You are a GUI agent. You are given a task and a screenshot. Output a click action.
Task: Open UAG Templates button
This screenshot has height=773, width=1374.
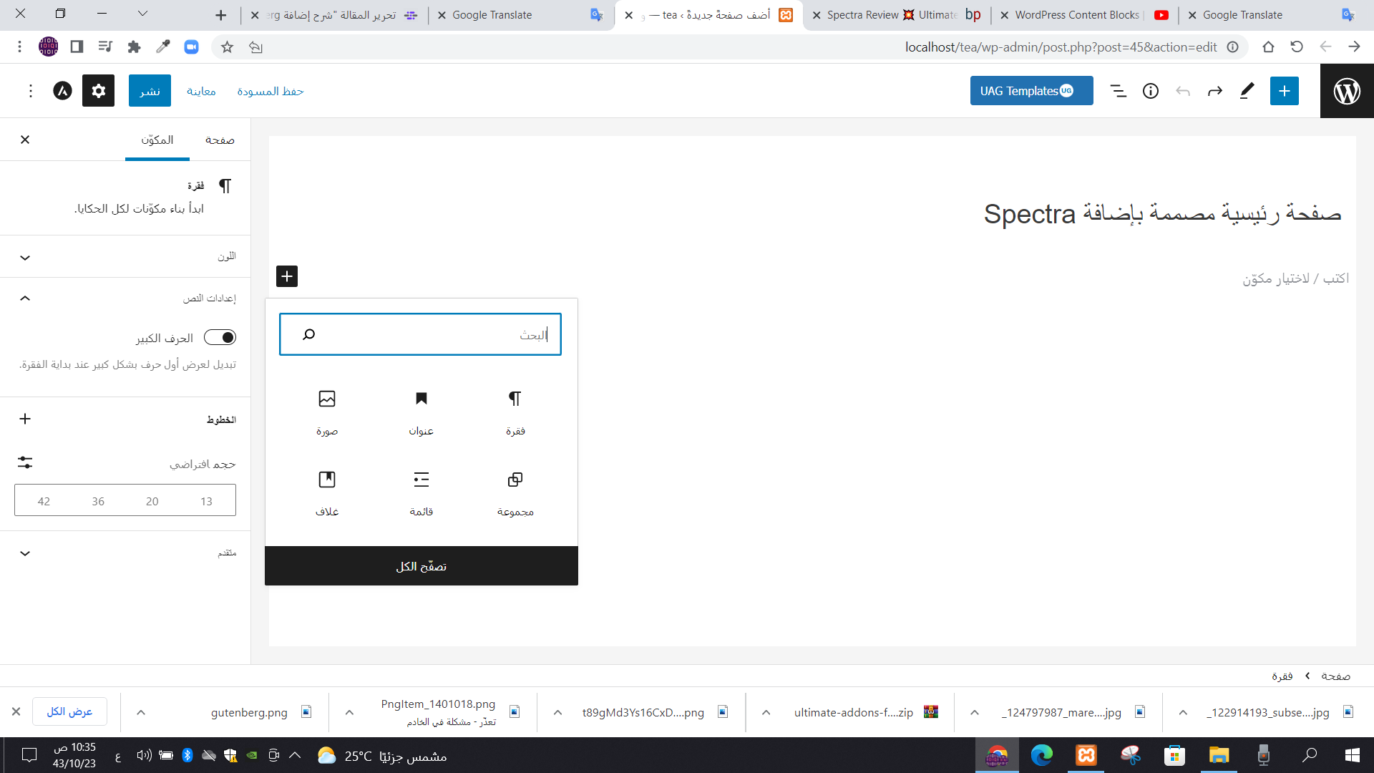(x=1031, y=91)
